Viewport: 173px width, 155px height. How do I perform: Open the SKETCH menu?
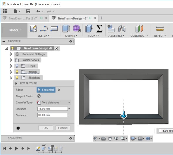(43, 36)
